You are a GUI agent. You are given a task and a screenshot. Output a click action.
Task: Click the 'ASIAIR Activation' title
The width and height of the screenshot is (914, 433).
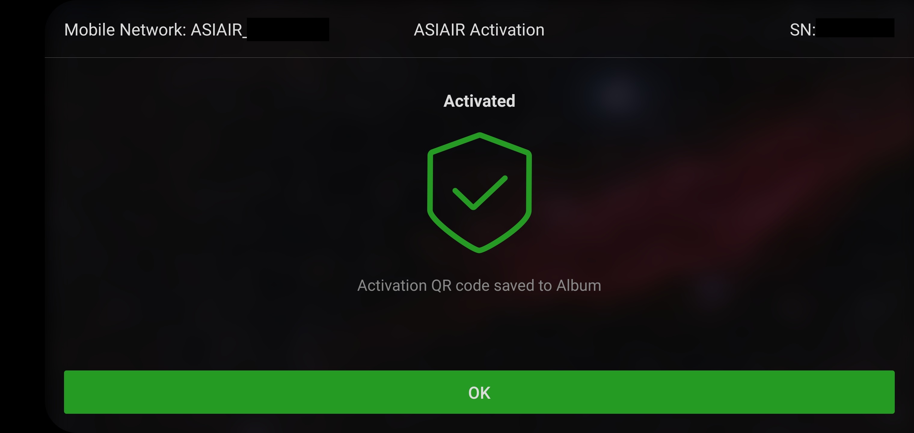point(479,30)
